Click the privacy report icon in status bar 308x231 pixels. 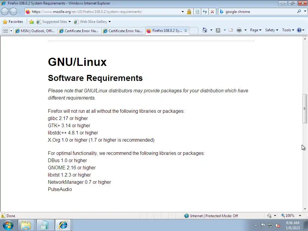click(269, 216)
